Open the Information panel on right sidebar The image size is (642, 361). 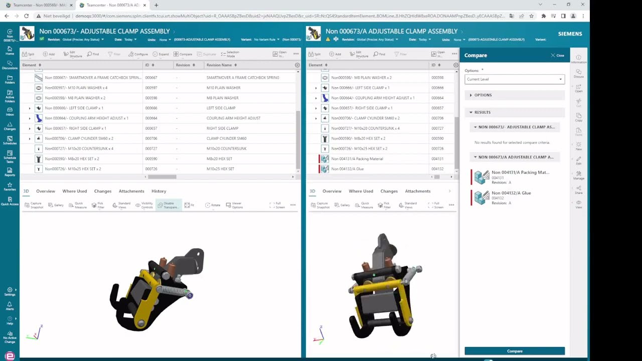coord(578,59)
